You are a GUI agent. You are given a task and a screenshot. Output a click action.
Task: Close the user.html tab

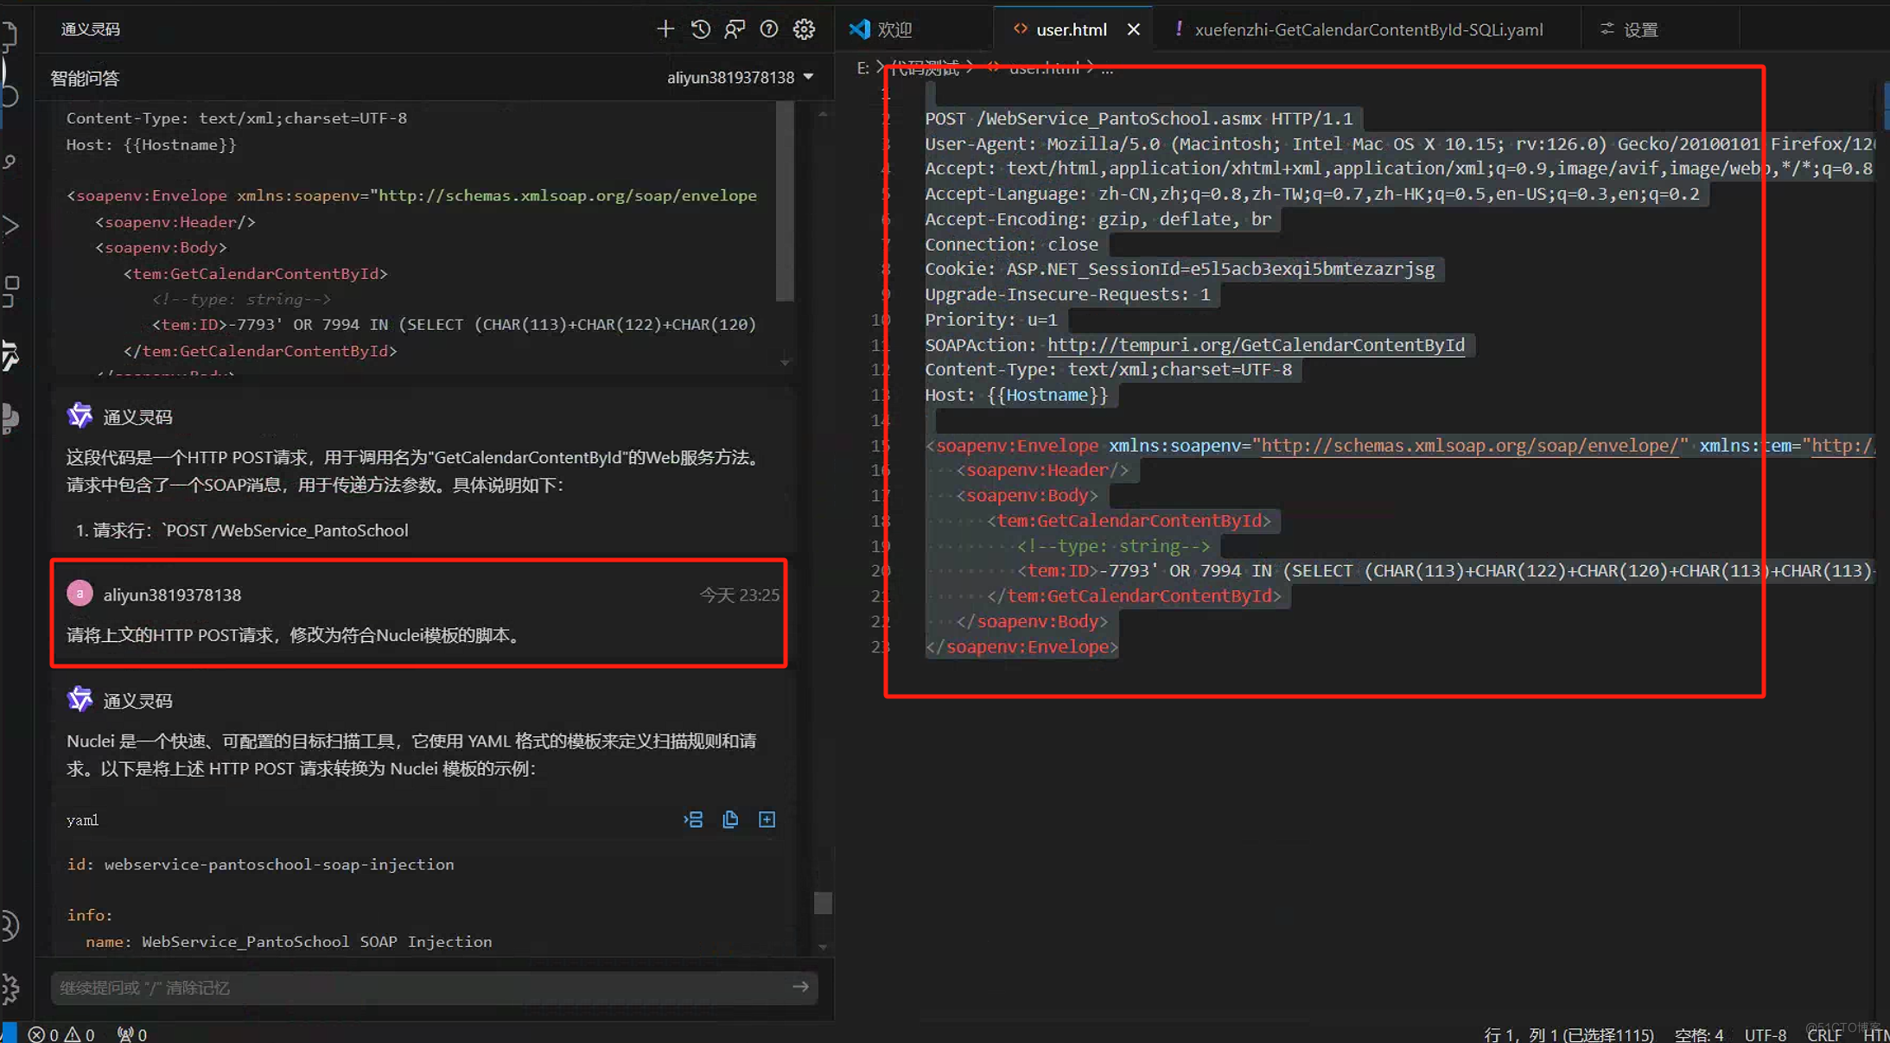click(1133, 29)
